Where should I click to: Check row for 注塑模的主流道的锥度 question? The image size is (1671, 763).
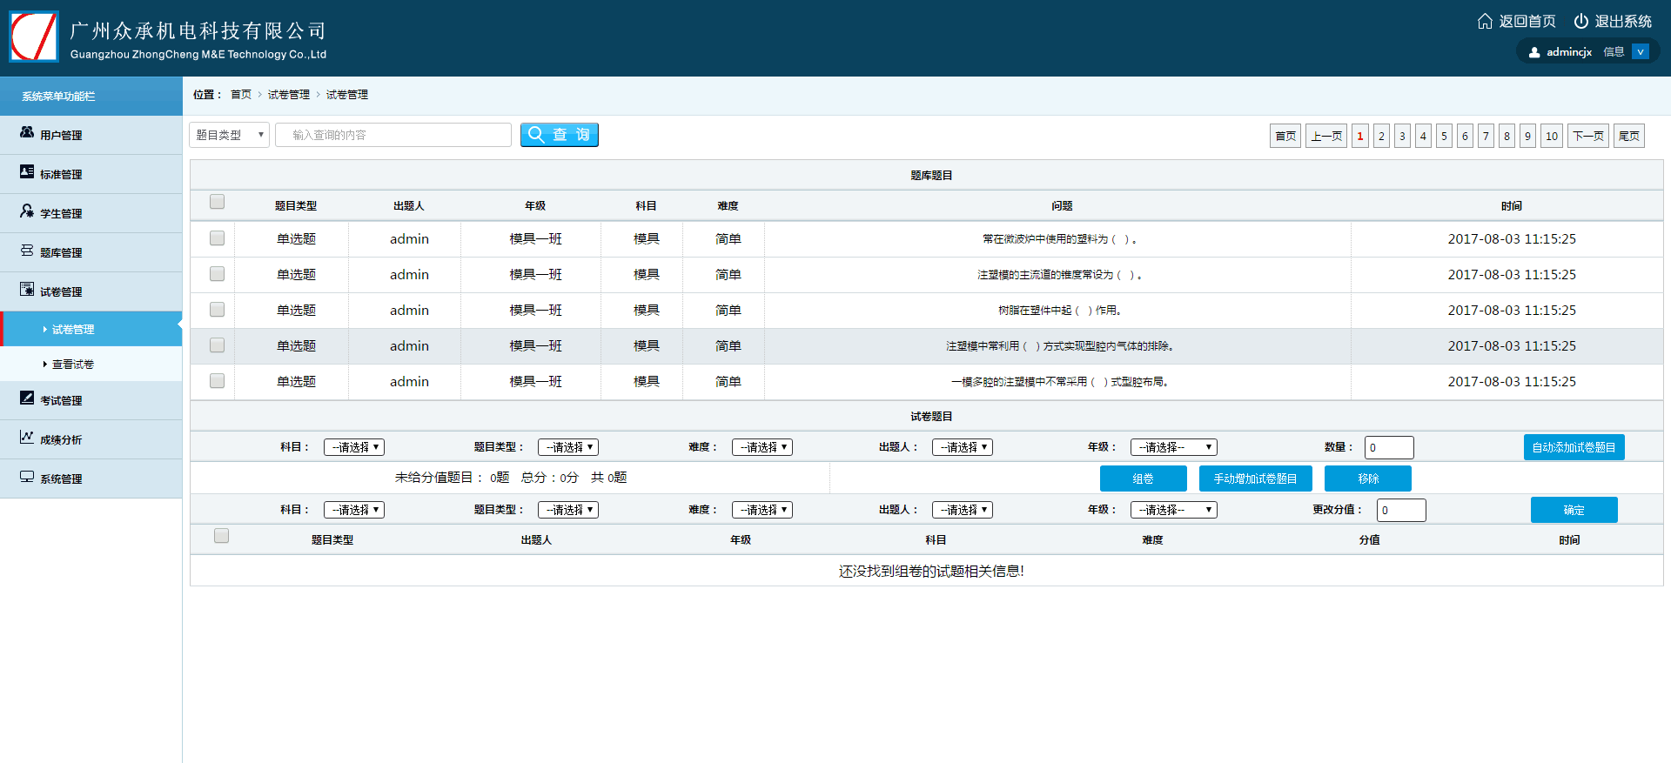(x=217, y=274)
